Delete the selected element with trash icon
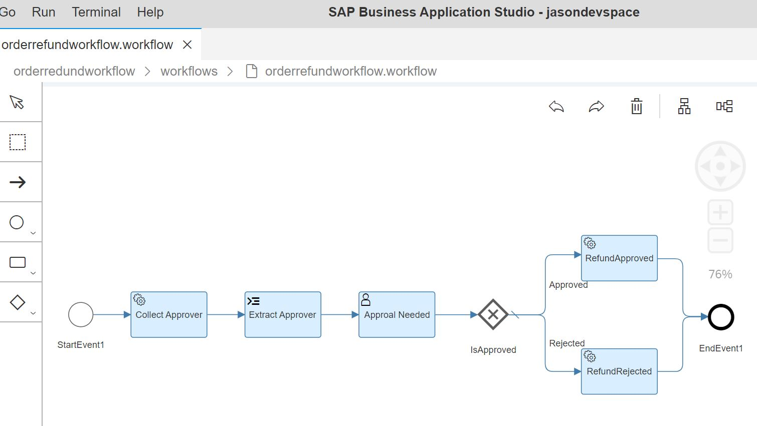757x426 pixels. coord(637,106)
